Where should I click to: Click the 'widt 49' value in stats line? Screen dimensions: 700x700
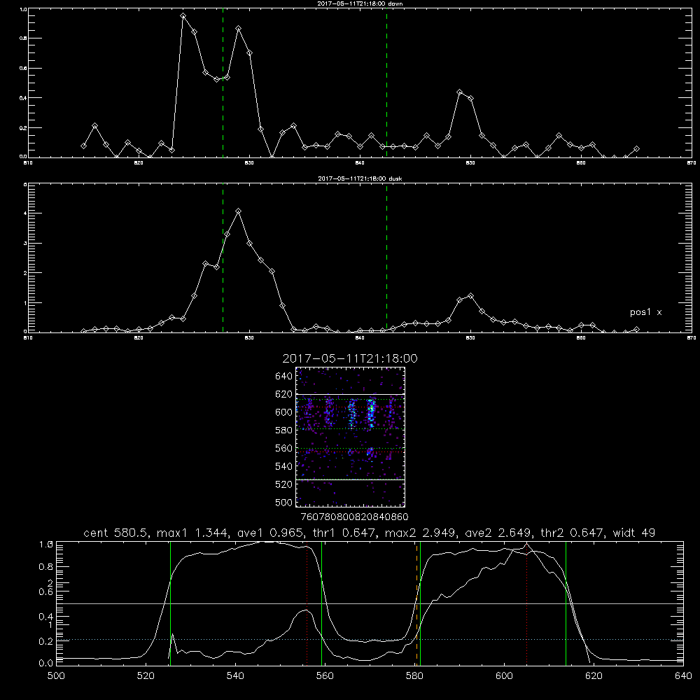tap(634, 533)
